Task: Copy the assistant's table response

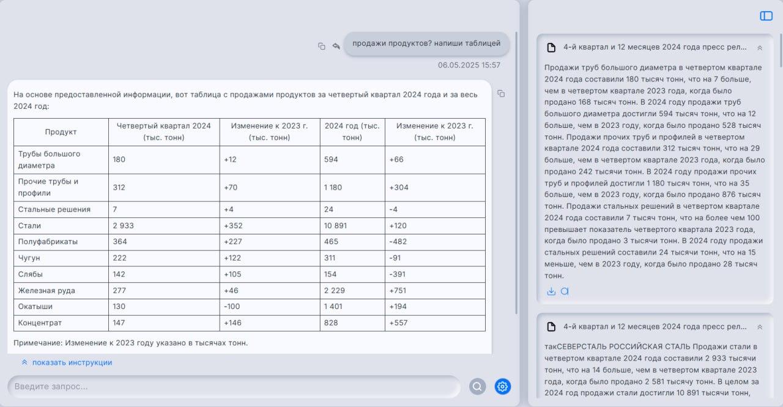Action: [x=501, y=94]
